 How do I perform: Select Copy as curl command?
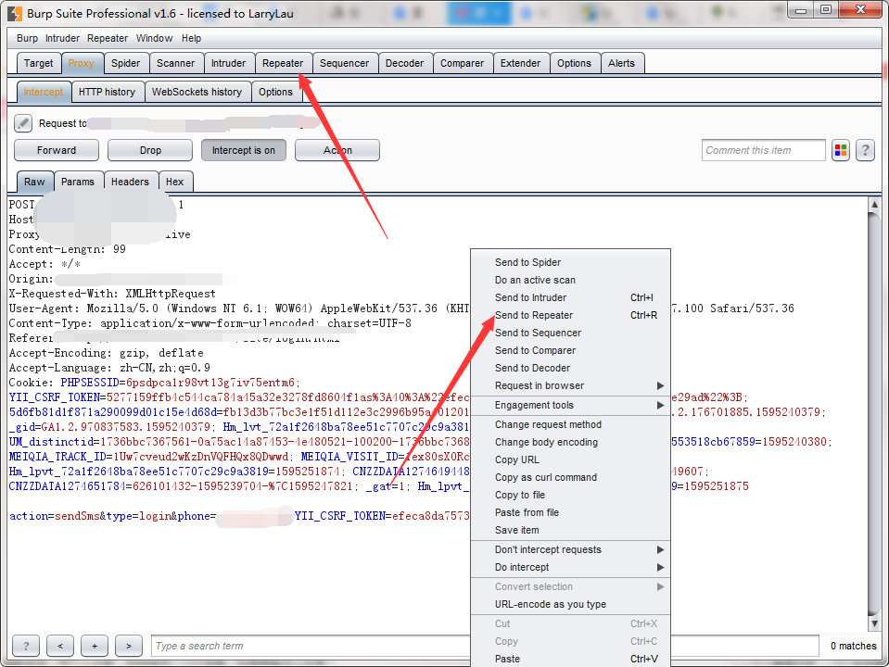570,477
